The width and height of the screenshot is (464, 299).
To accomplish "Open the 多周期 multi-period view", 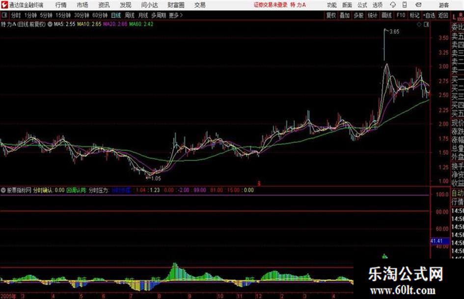I will (x=159, y=15).
